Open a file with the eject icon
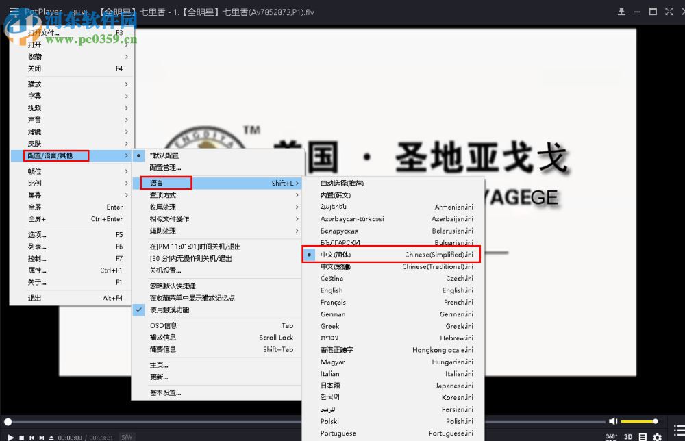This screenshot has width=685, height=441. coord(51,437)
